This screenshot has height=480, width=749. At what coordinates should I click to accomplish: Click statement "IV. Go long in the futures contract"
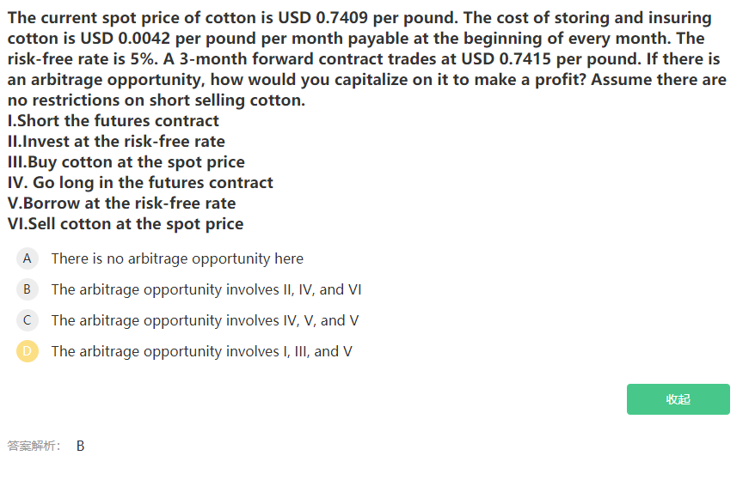tap(140, 183)
